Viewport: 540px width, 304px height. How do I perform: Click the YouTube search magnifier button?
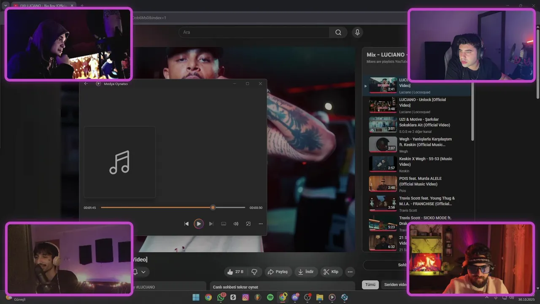click(x=338, y=32)
